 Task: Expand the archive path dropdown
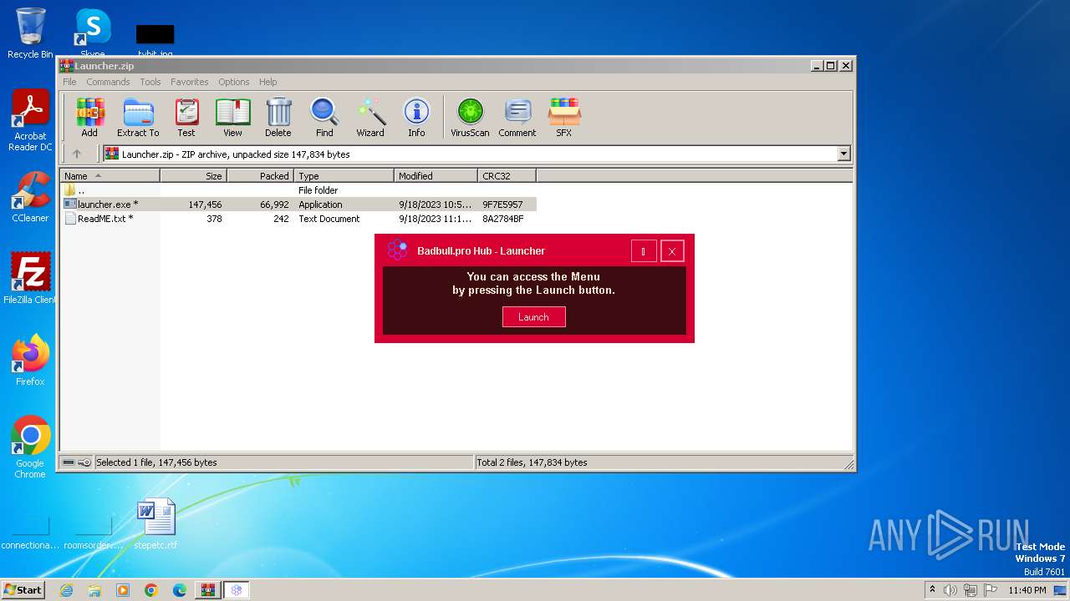[x=843, y=154]
